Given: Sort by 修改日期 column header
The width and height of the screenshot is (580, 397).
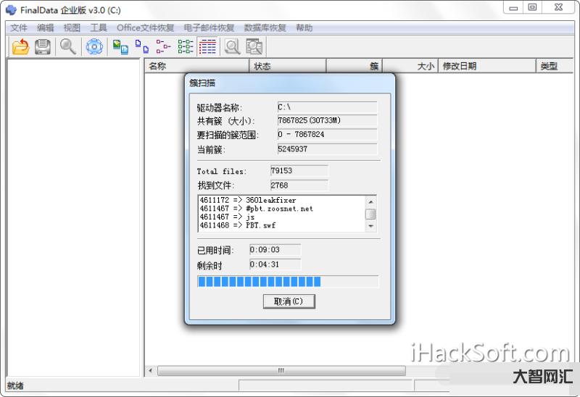Looking at the screenshot, I should click(x=486, y=66).
